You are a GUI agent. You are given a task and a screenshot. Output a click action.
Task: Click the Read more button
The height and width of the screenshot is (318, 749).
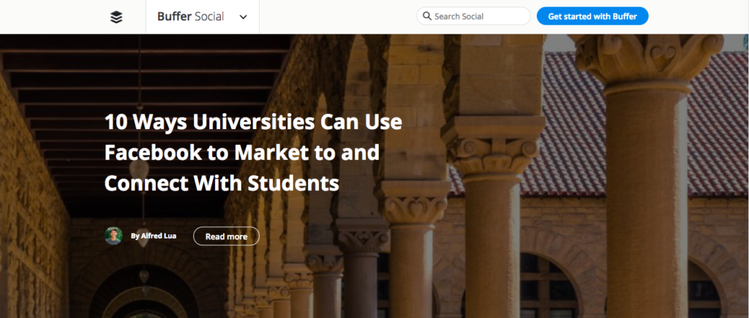227,236
